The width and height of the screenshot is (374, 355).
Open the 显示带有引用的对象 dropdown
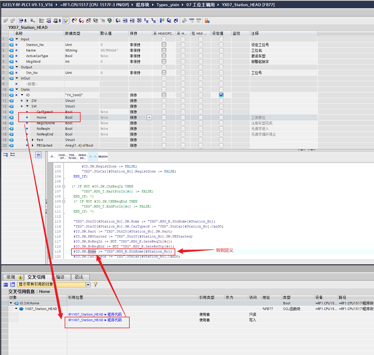88,285
